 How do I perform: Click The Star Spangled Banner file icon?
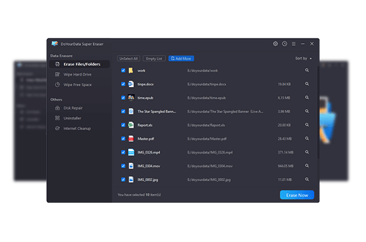click(x=131, y=111)
